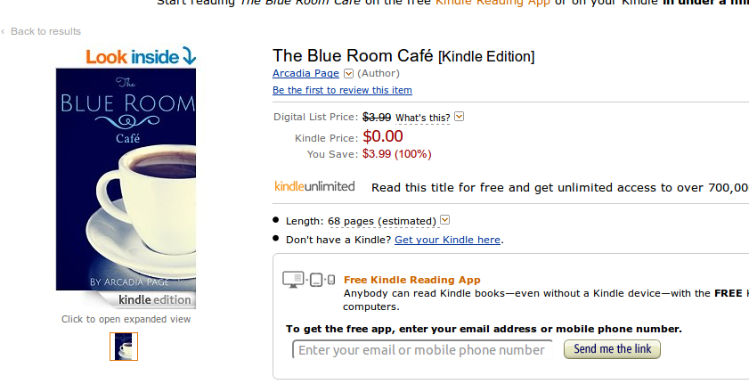
Task: Select the small book cover thumbnail
Action: tap(124, 347)
